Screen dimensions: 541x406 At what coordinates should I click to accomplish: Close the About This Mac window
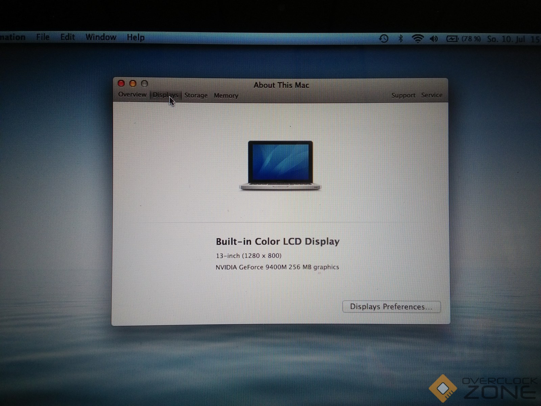[121, 84]
